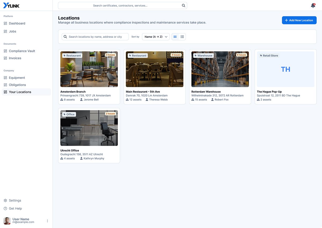This screenshot has height=228, width=322.
Task: Click the Rotterdam Warehouse photo
Action: coord(220,69)
